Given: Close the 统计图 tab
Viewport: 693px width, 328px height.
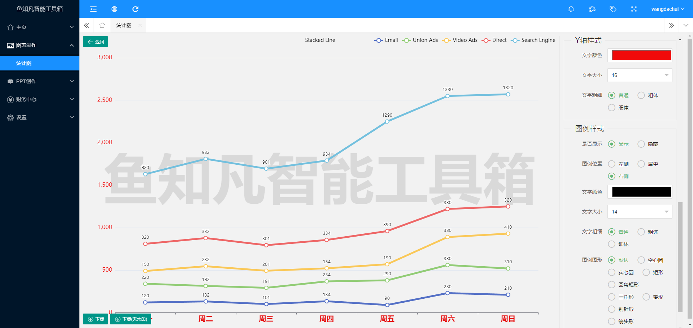Looking at the screenshot, I should click(140, 25).
